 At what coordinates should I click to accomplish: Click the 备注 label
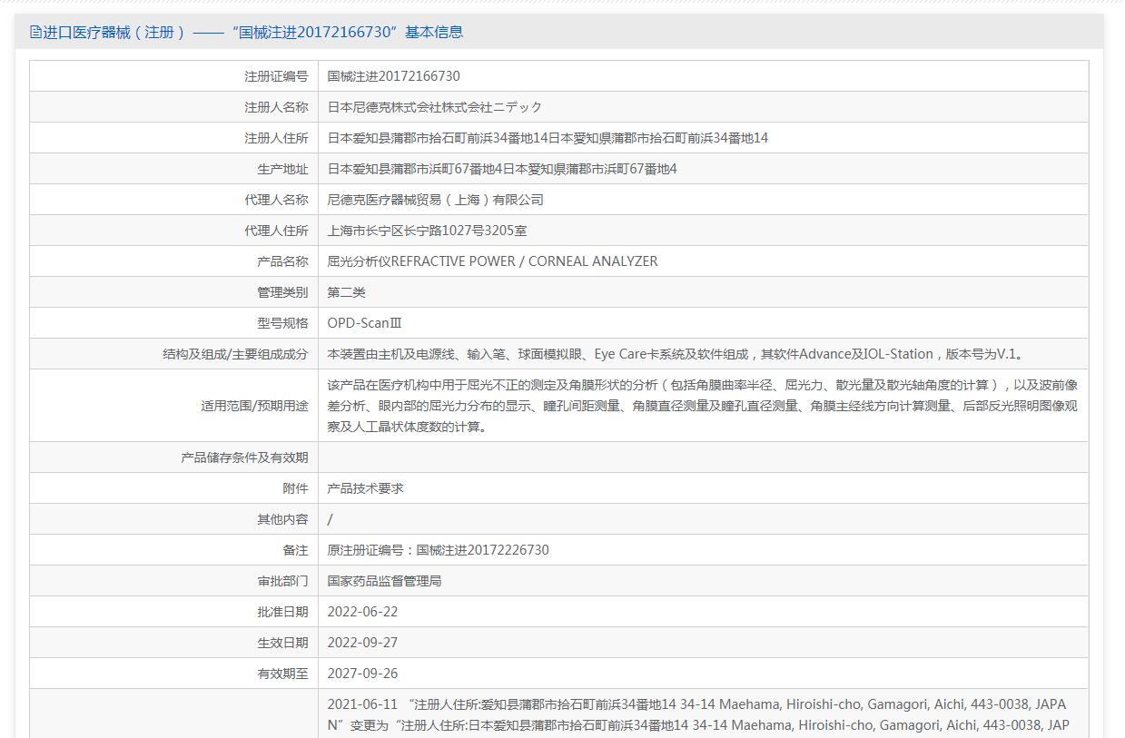coord(295,550)
